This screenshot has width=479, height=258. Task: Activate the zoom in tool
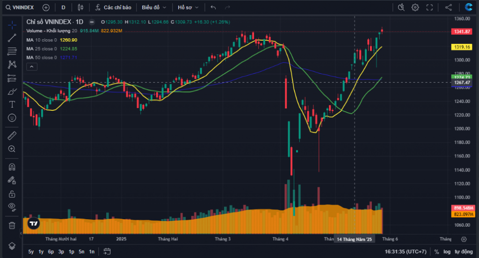click(12, 149)
